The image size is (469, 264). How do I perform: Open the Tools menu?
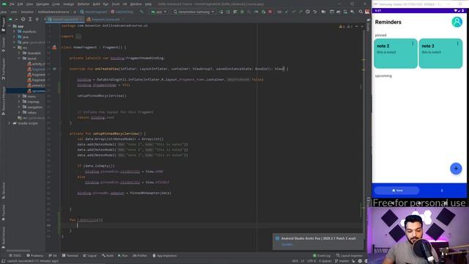coord(116,4)
